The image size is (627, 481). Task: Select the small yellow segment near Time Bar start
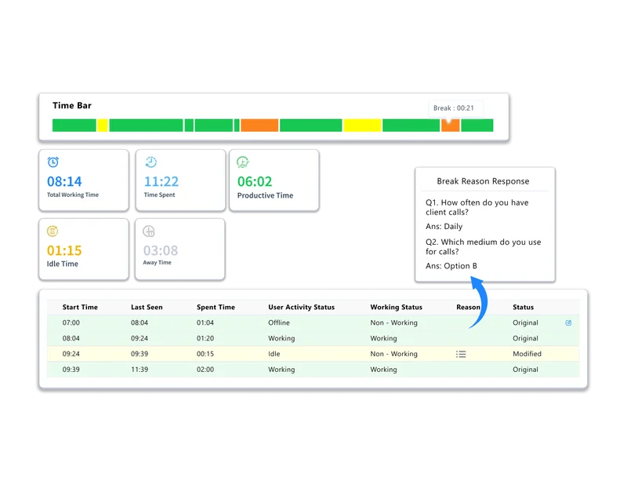[x=103, y=126]
